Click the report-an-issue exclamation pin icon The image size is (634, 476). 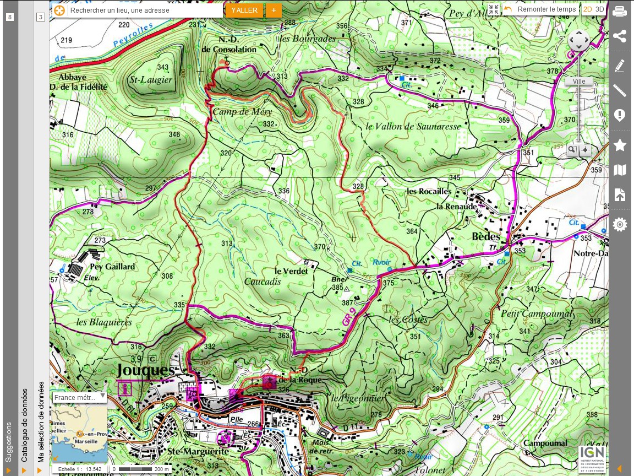coord(620,115)
